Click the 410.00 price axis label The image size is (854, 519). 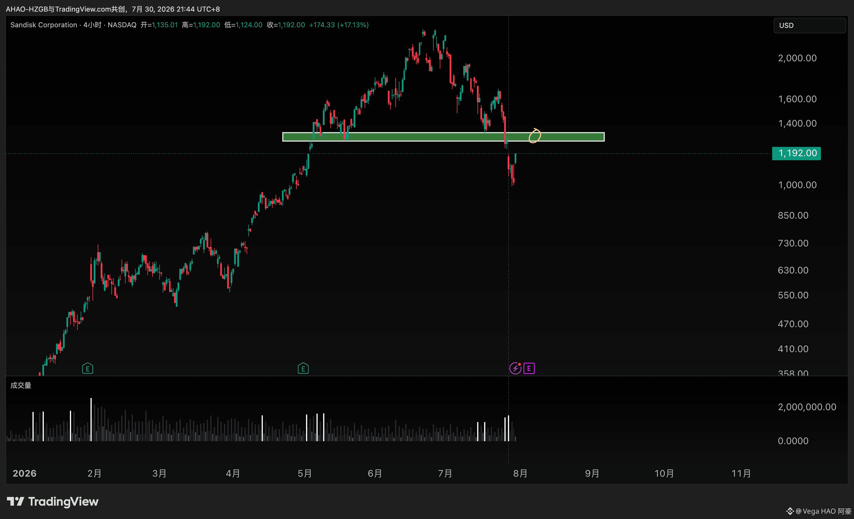(x=793, y=349)
